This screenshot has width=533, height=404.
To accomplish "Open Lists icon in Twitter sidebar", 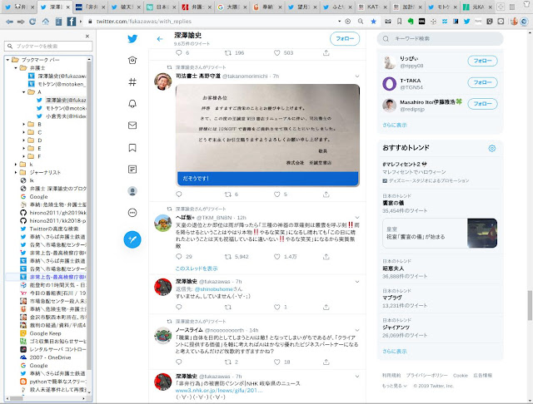I will [x=132, y=170].
